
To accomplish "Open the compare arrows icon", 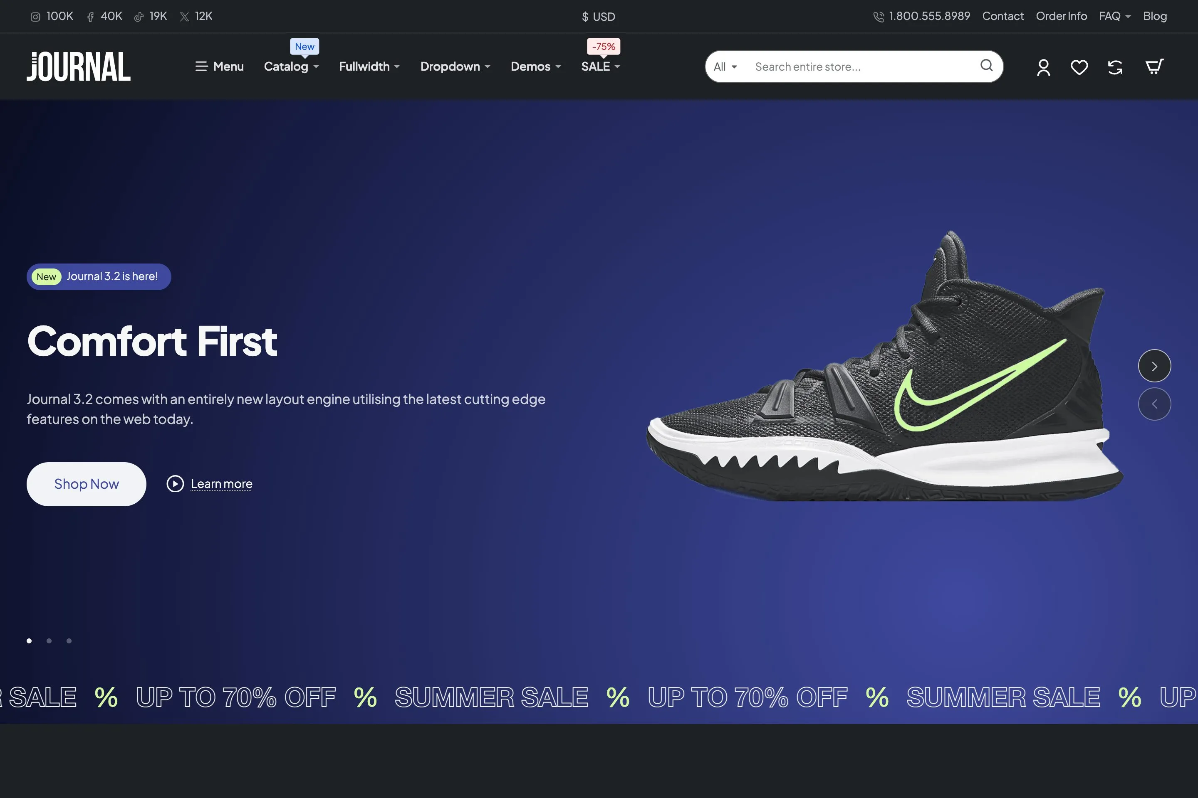I will (1115, 67).
